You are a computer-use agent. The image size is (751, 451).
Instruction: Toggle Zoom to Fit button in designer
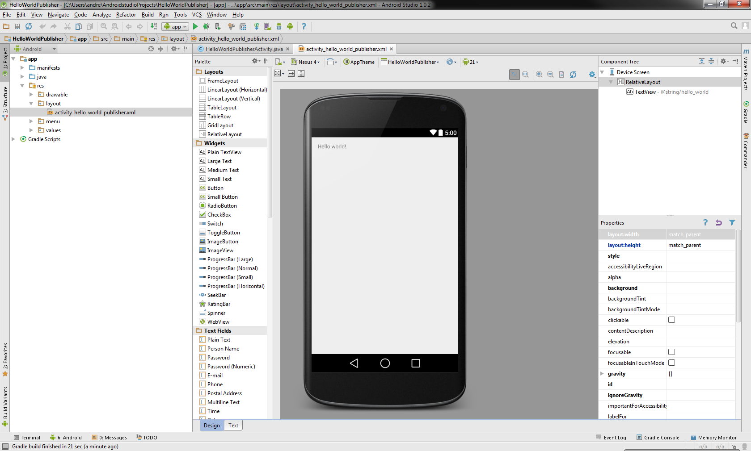(515, 75)
